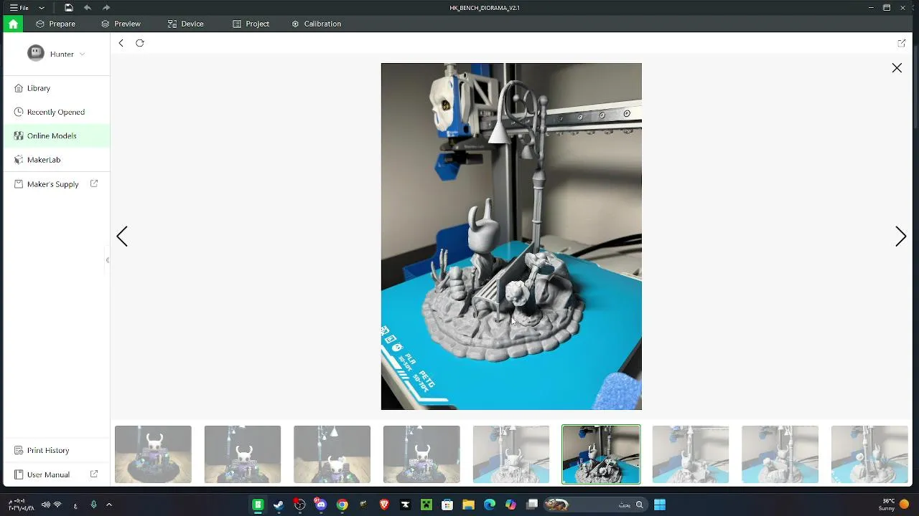Viewport: 919px width, 516px height.
Task: Select first thumbnail of painted diorama
Action: (153, 454)
